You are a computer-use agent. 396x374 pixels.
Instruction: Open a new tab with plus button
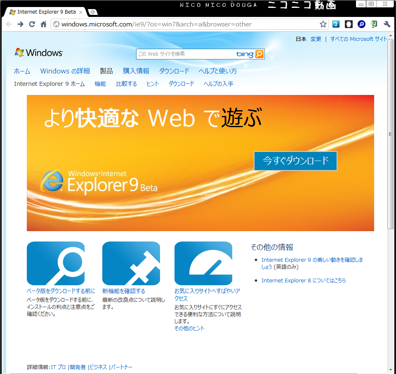point(93,12)
